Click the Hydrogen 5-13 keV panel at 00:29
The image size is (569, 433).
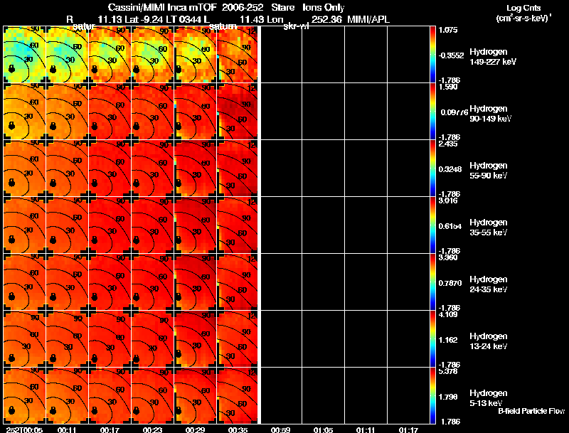tap(195, 395)
